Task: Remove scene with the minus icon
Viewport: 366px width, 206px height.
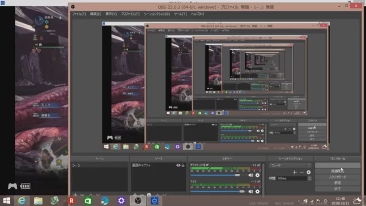Action: (x=82, y=195)
